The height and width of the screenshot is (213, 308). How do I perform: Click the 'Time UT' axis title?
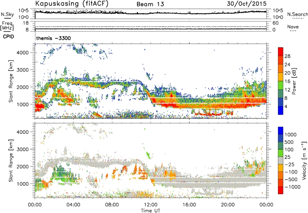click(151, 211)
